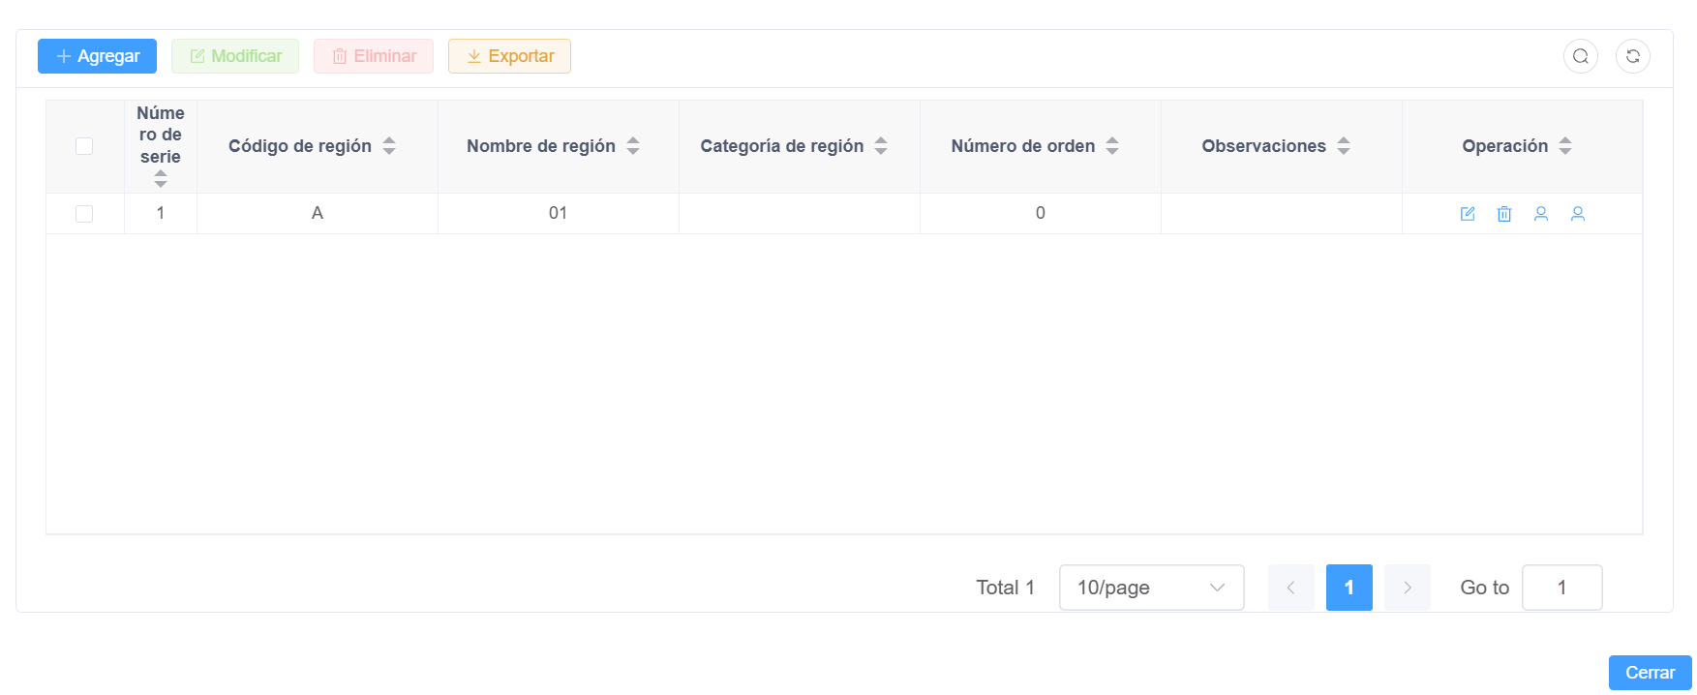Screen dimensions: 1697x695
Task: Click the Go to page input field
Action: 1561,588
